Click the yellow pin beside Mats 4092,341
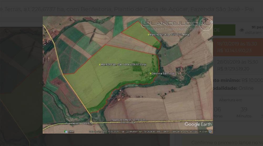Viewport: 263px width, 146px height. 148,35
